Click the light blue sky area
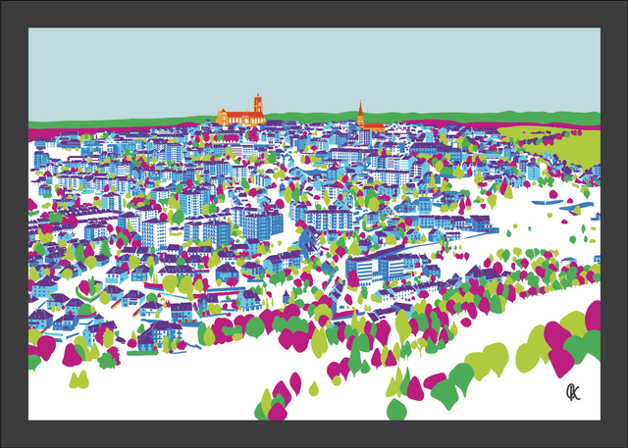This screenshot has width=628, height=448. 314,69
